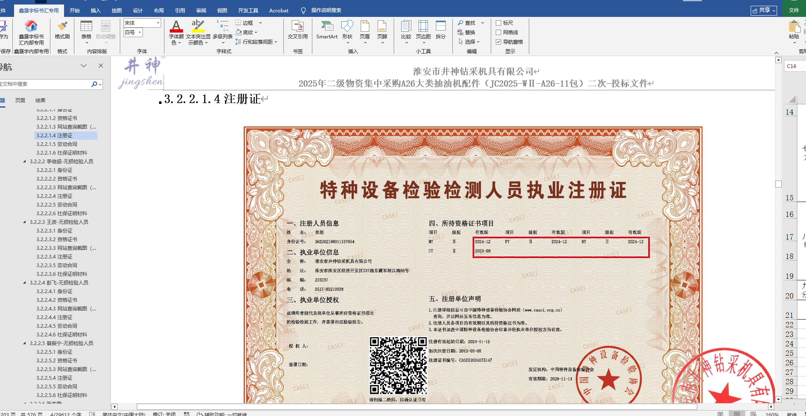806x416 pixels.
Task: Click the 交叉引用 cross-reference icon
Action: coord(297,27)
